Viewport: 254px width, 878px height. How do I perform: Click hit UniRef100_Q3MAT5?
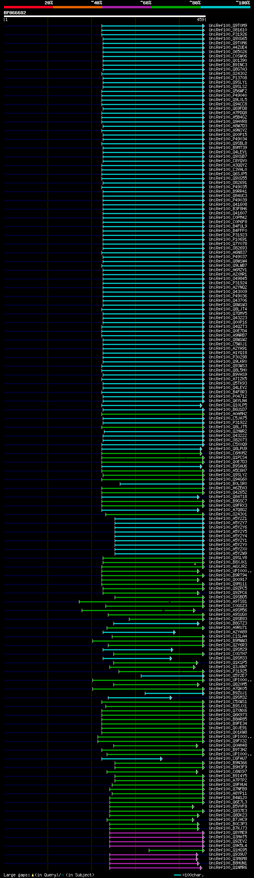coord(228,837)
